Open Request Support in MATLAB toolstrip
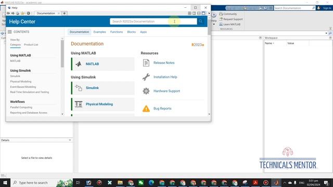Image resolution: width=333 pixels, height=187 pixels. pos(231,19)
